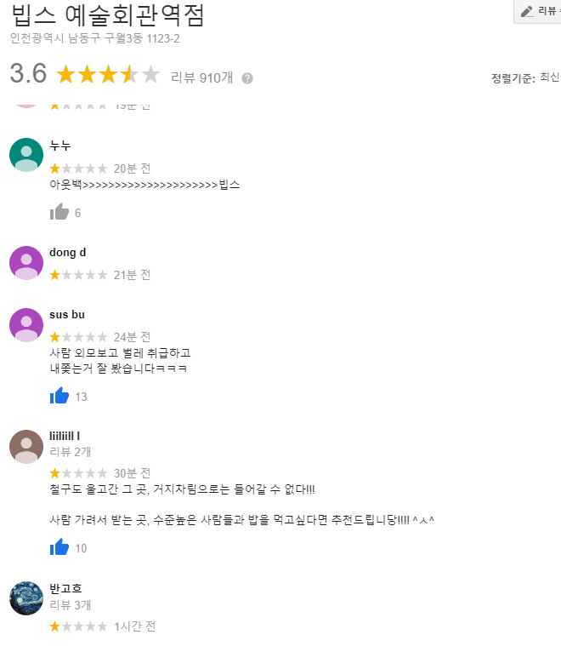Open reviewer name liiliill l
This screenshot has width=561, height=646.
click(x=65, y=437)
